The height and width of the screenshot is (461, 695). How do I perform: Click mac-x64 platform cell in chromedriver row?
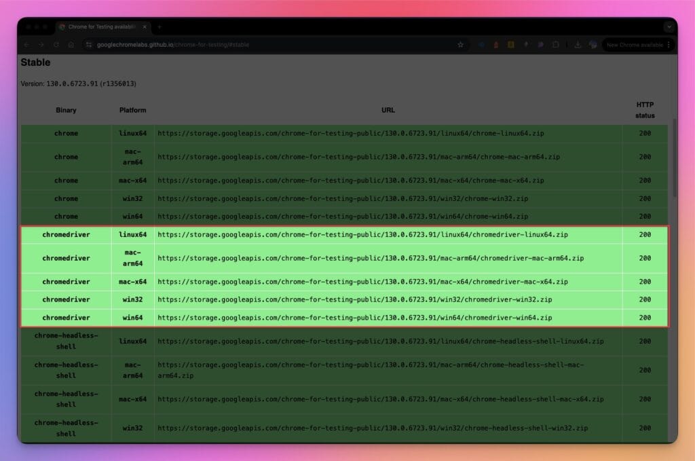pyautogui.click(x=132, y=282)
